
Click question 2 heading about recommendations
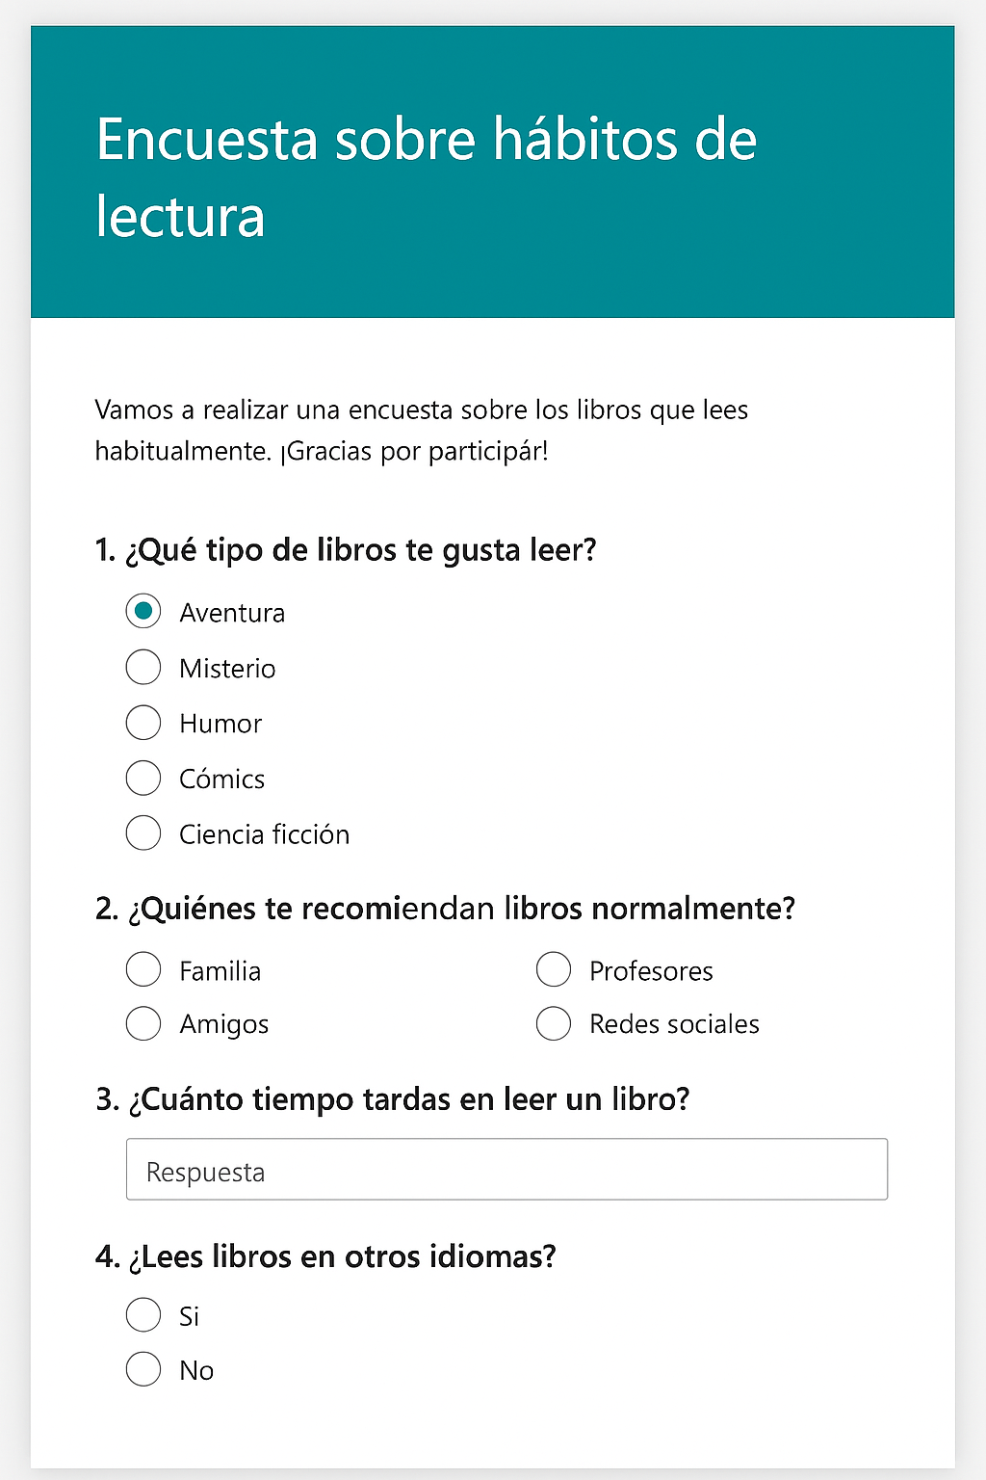tap(445, 909)
